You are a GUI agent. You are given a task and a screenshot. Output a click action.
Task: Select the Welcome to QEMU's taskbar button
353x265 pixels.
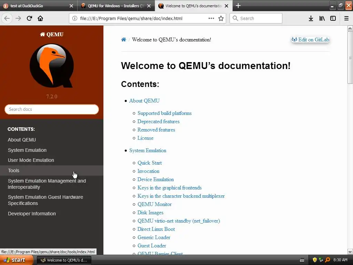64,260
